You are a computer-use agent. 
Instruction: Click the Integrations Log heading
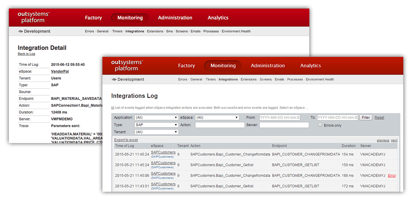[x=134, y=96]
